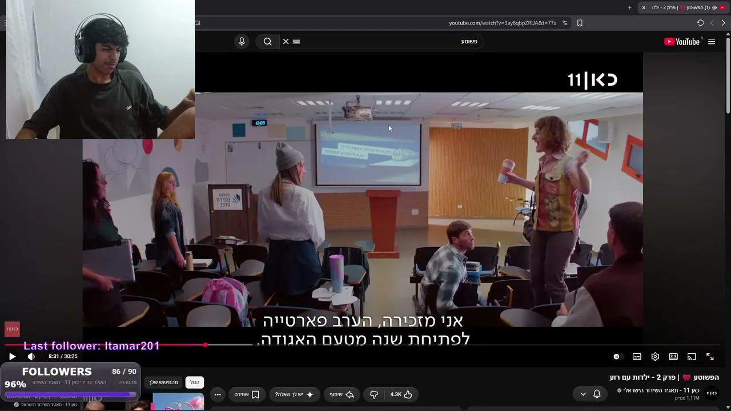The height and width of the screenshot is (411, 731).
Task: Open the YouTube hamburger guide menu
Action: (712, 42)
